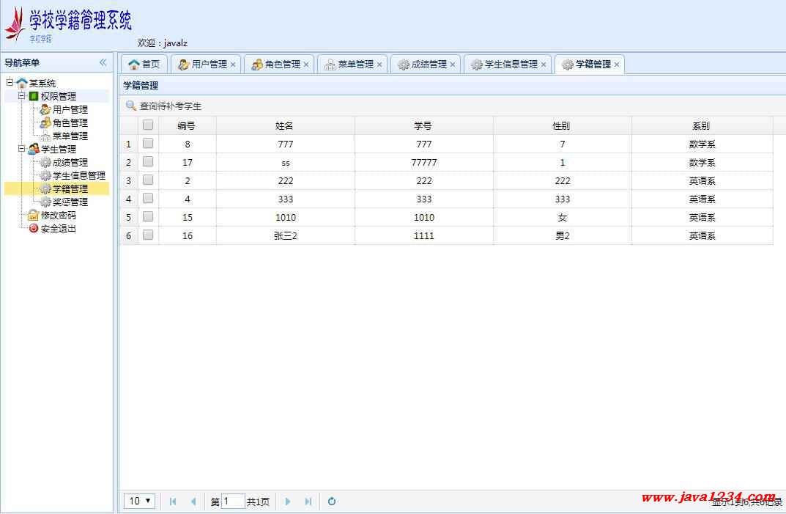Tick checkbox for row with name 张三2
Image resolution: width=786 pixels, height=514 pixels.
pos(148,235)
